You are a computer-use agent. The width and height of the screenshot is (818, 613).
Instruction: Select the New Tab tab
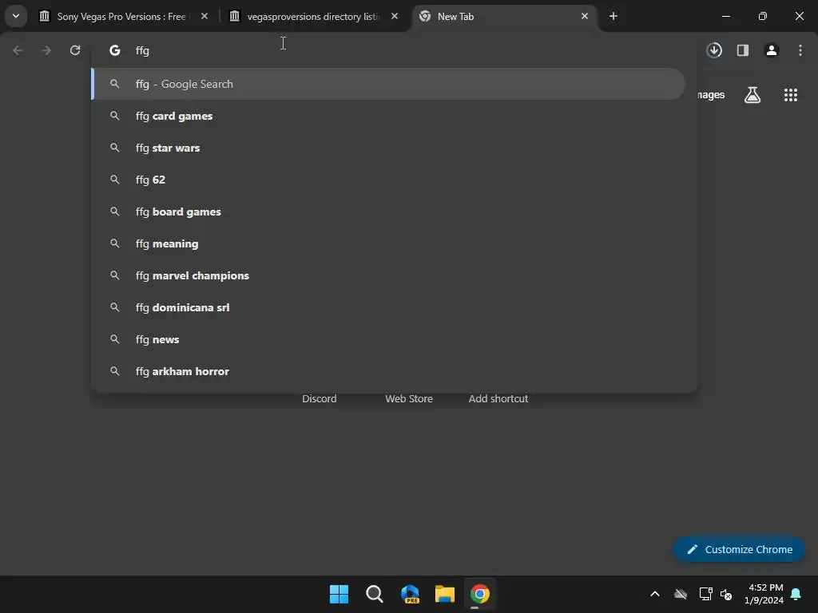click(505, 16)
